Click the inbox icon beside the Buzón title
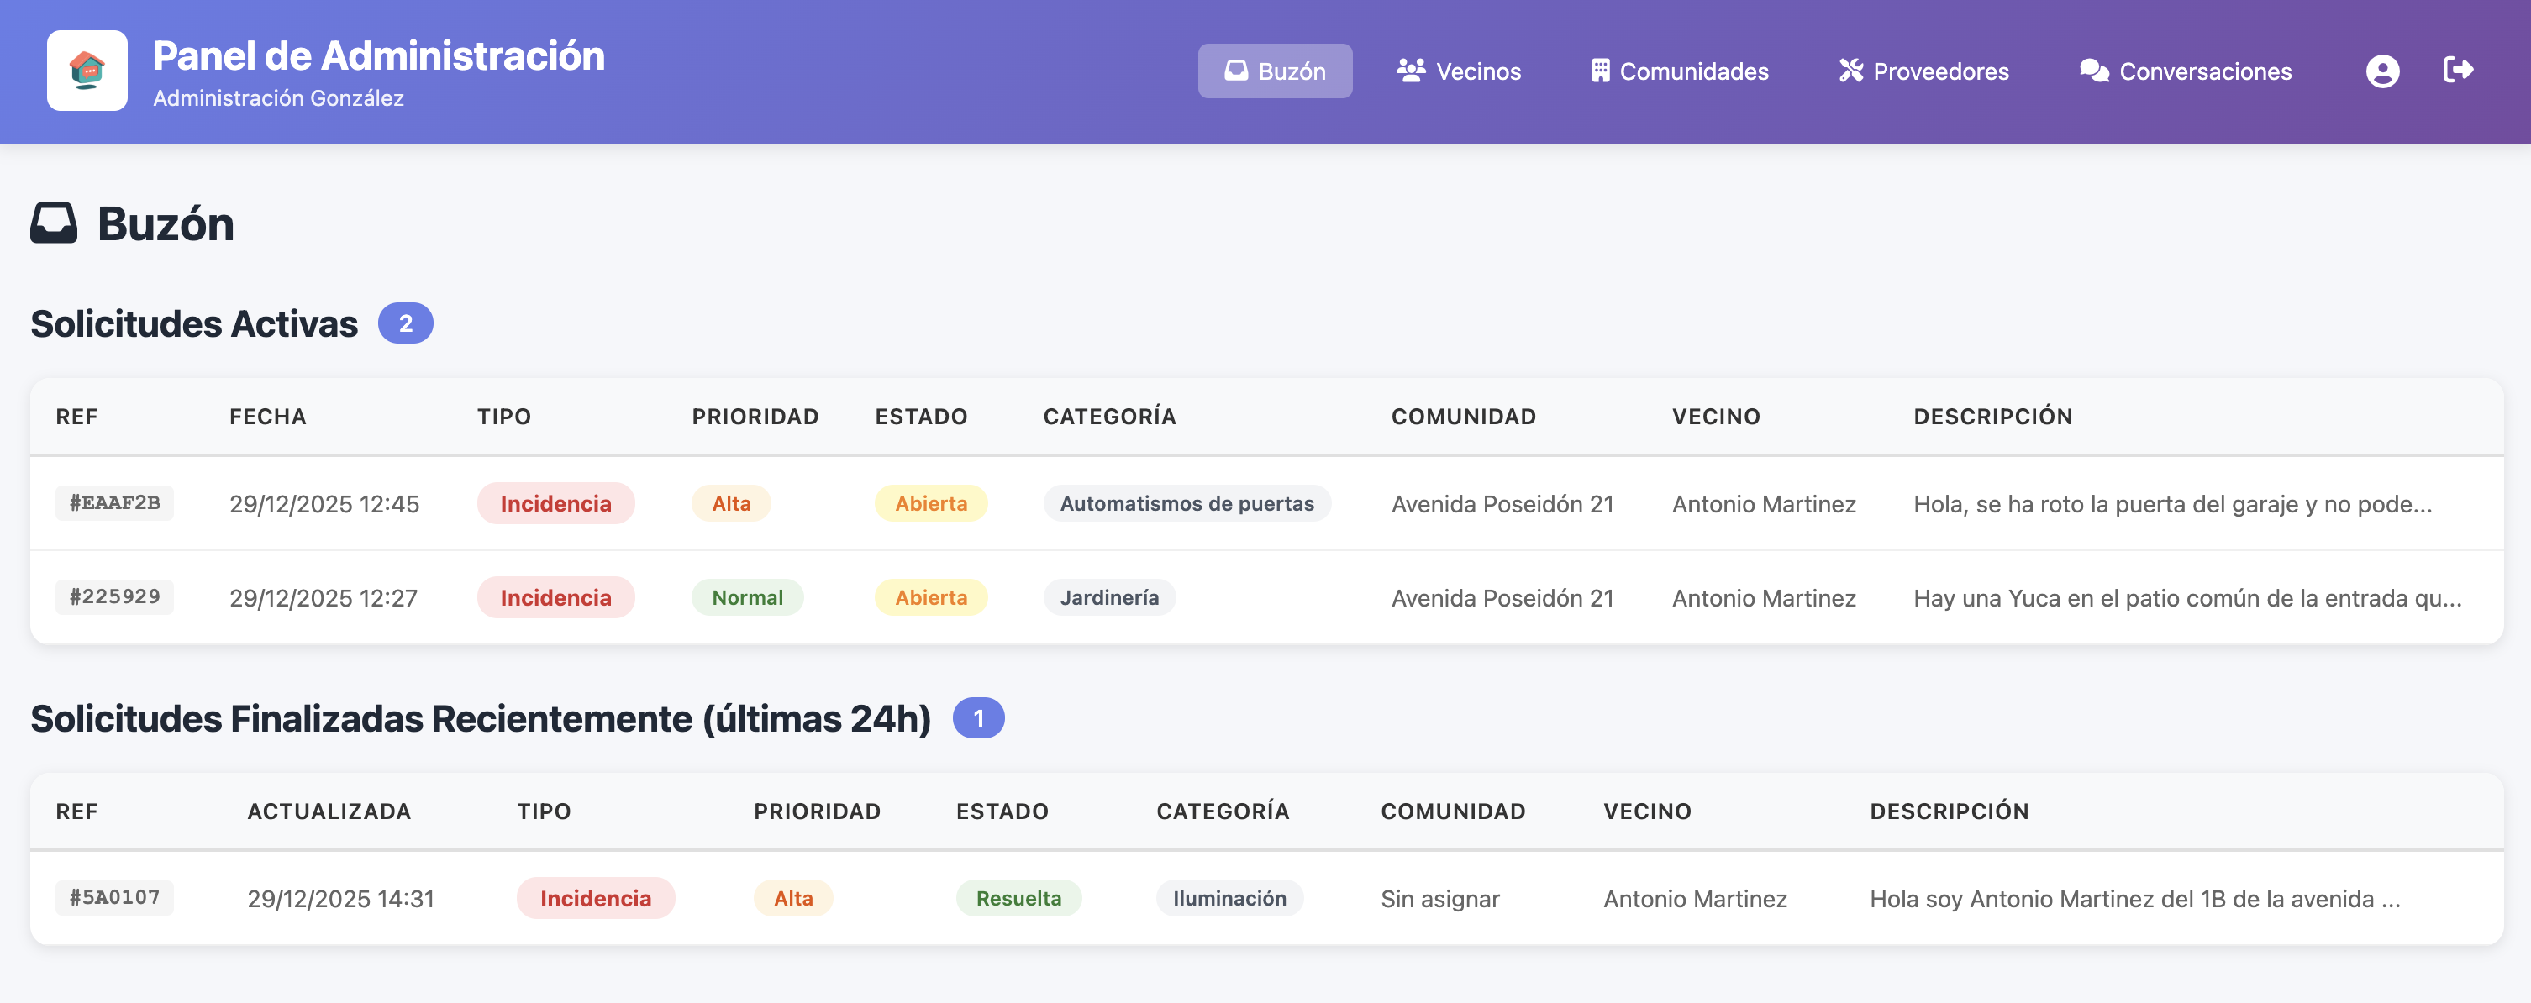2531x1003 pixels. (54, 223)
